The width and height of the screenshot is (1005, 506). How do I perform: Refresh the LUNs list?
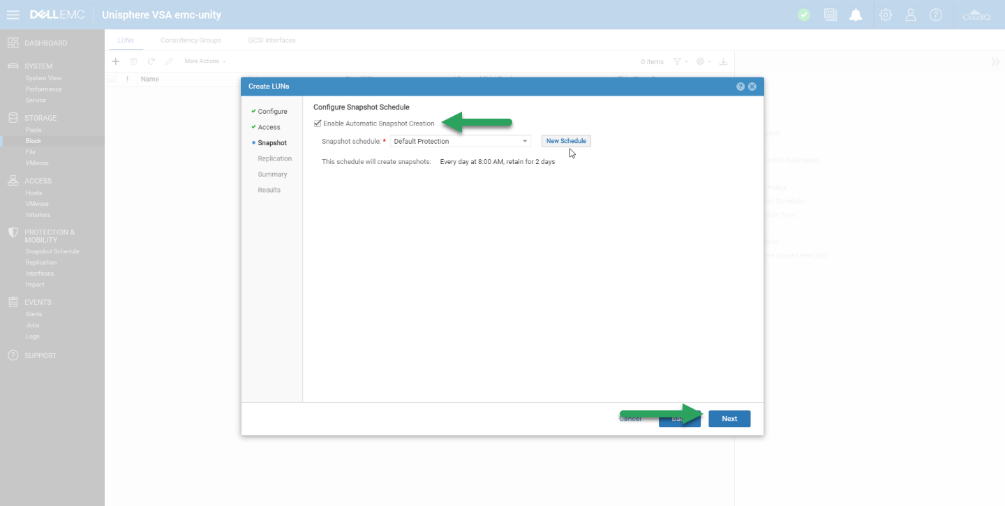pyautogui.click(x=151, y=61)
